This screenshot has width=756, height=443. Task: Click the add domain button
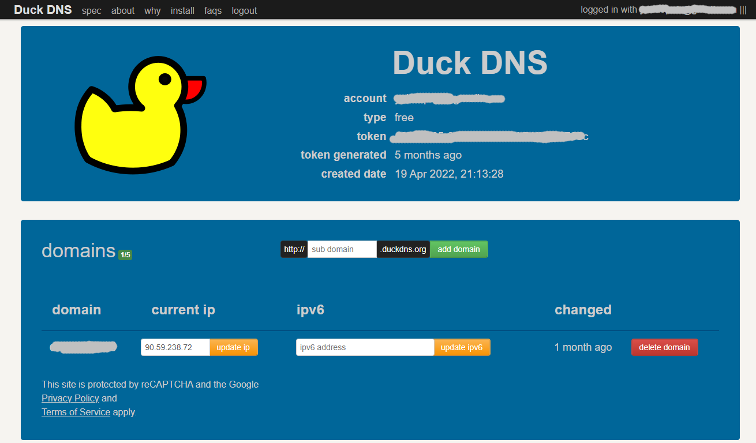tap(459, 249)
